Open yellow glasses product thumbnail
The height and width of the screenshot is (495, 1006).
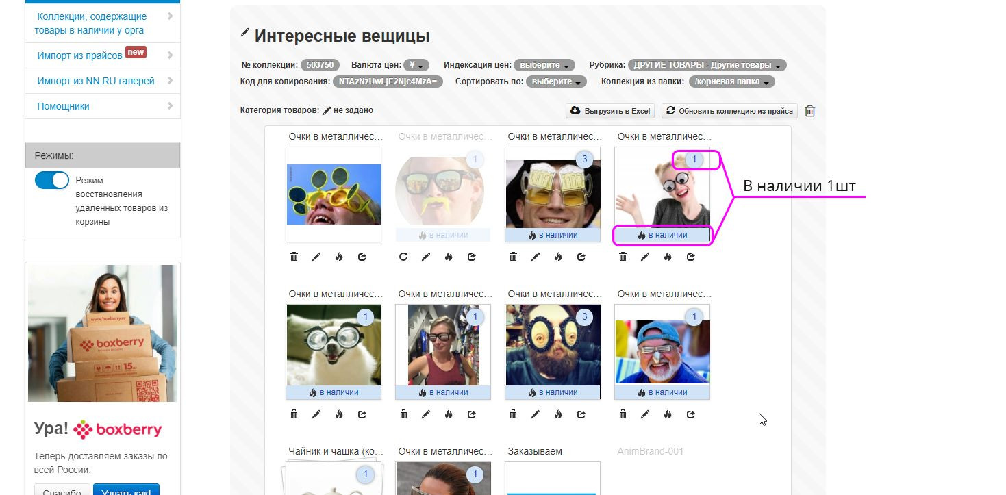click(334, 194)
